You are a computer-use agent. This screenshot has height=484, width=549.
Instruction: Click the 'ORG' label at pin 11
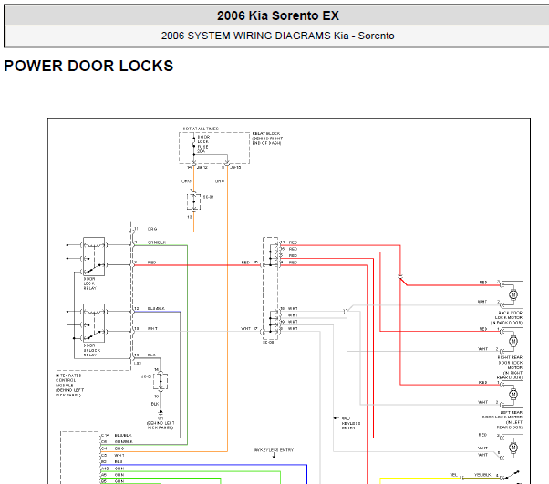(x=152, y=229)
